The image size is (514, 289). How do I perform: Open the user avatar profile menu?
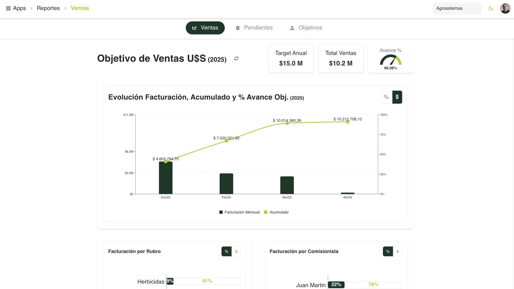coord(505,8)
